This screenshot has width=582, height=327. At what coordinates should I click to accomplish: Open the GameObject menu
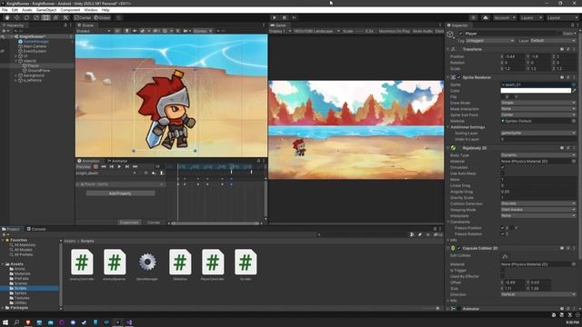tap(46, 10)
